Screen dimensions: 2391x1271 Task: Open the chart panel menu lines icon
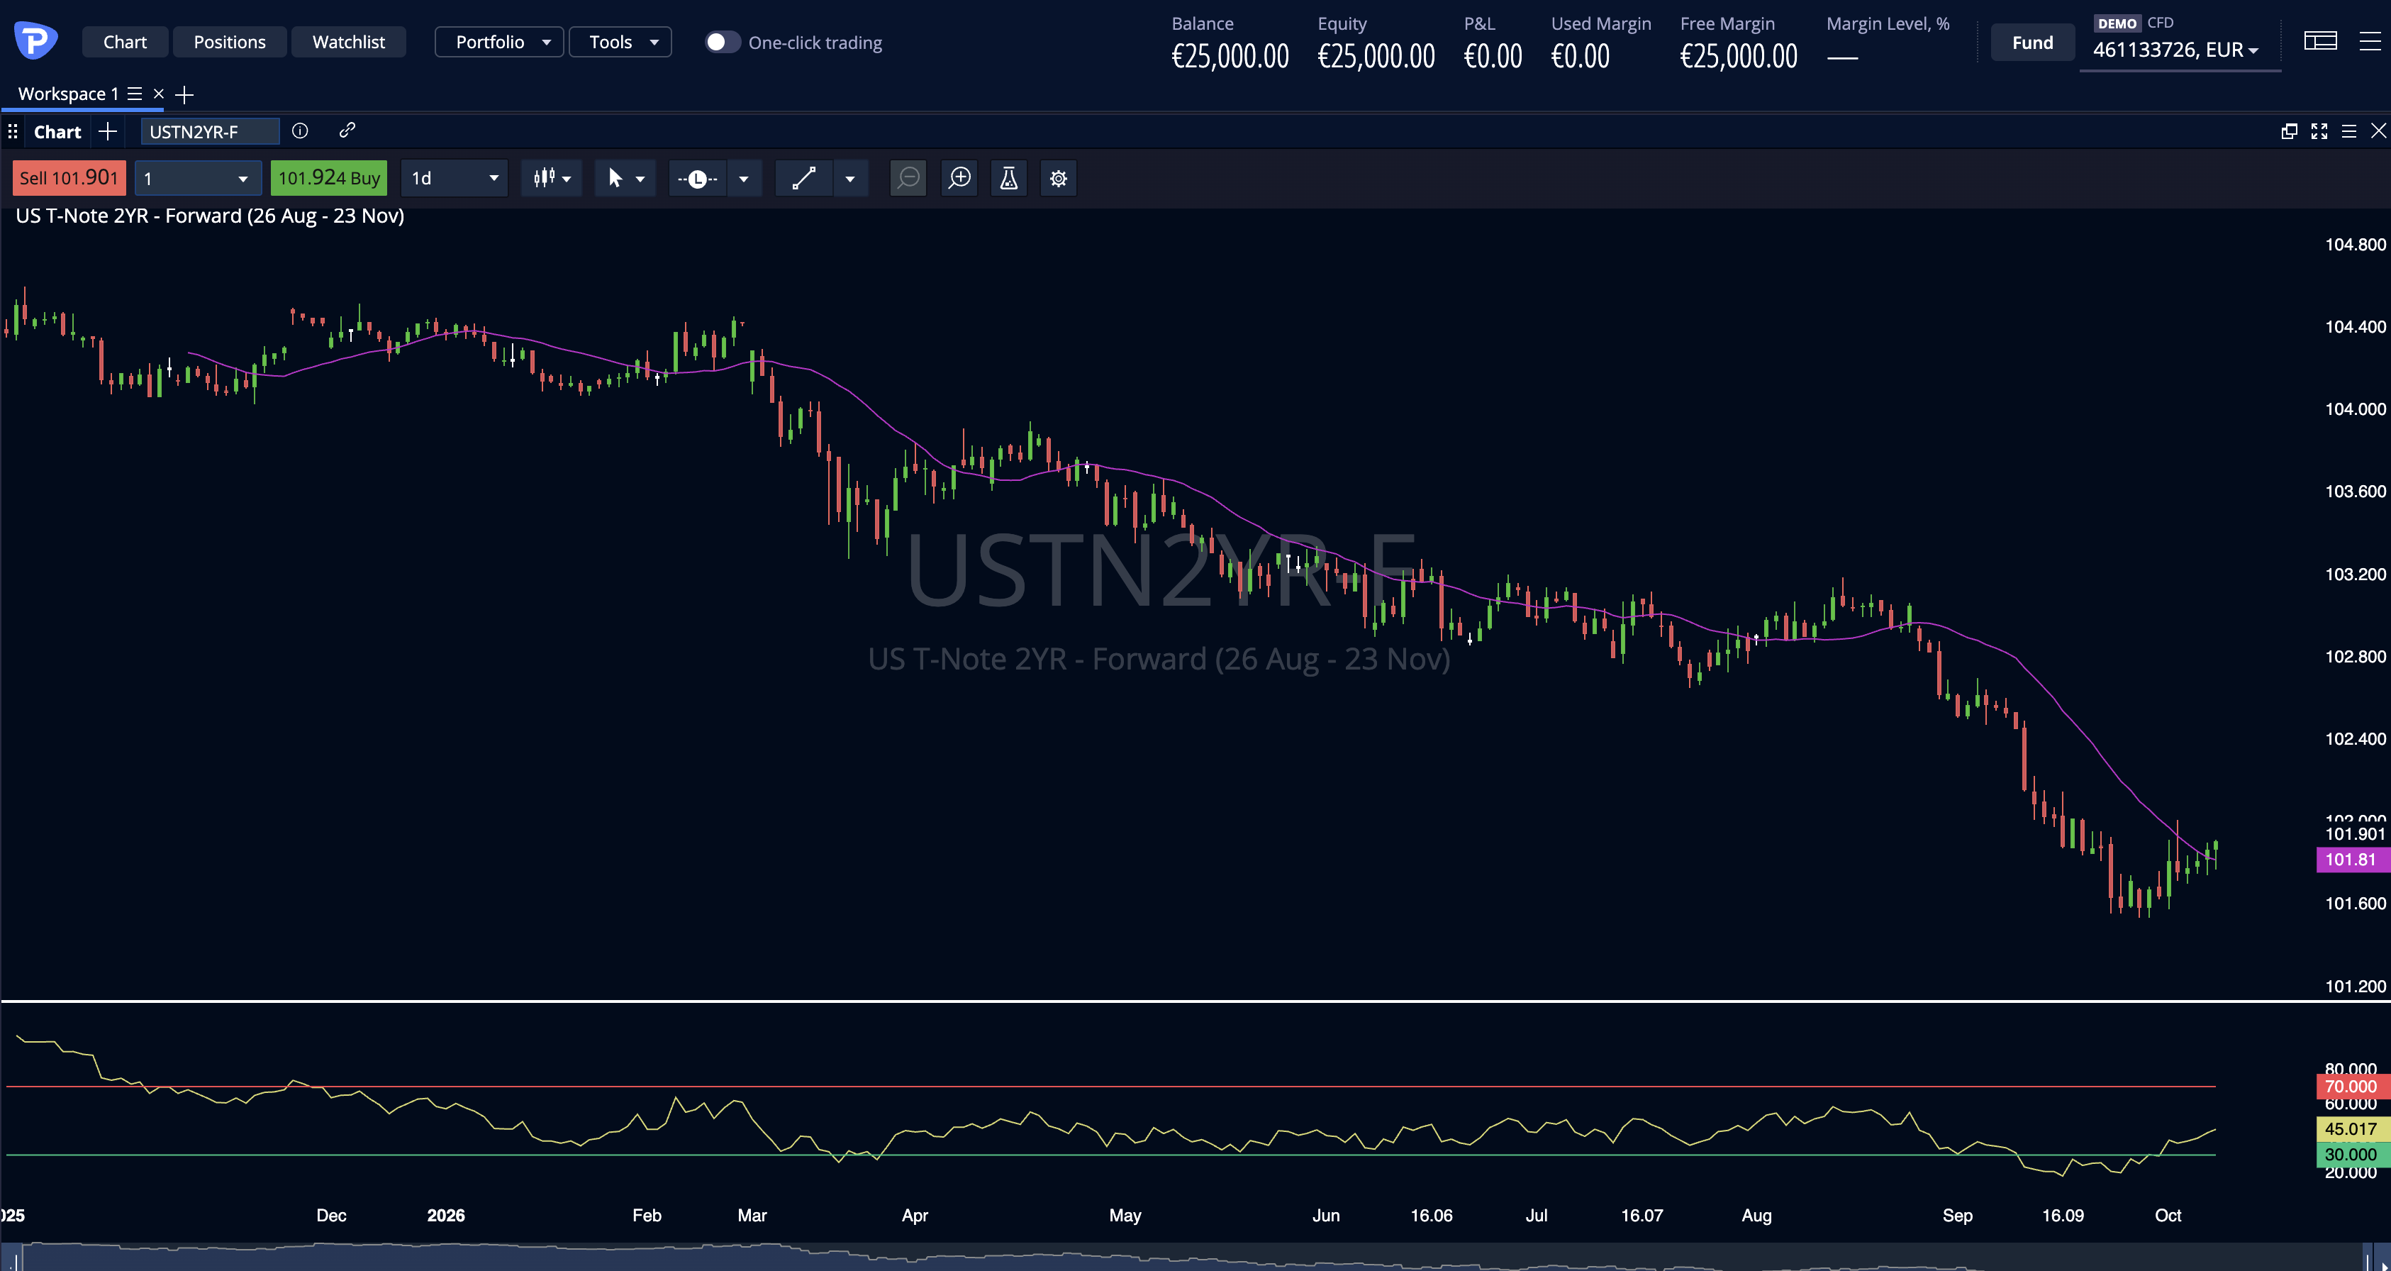(x=2349, y=131)
